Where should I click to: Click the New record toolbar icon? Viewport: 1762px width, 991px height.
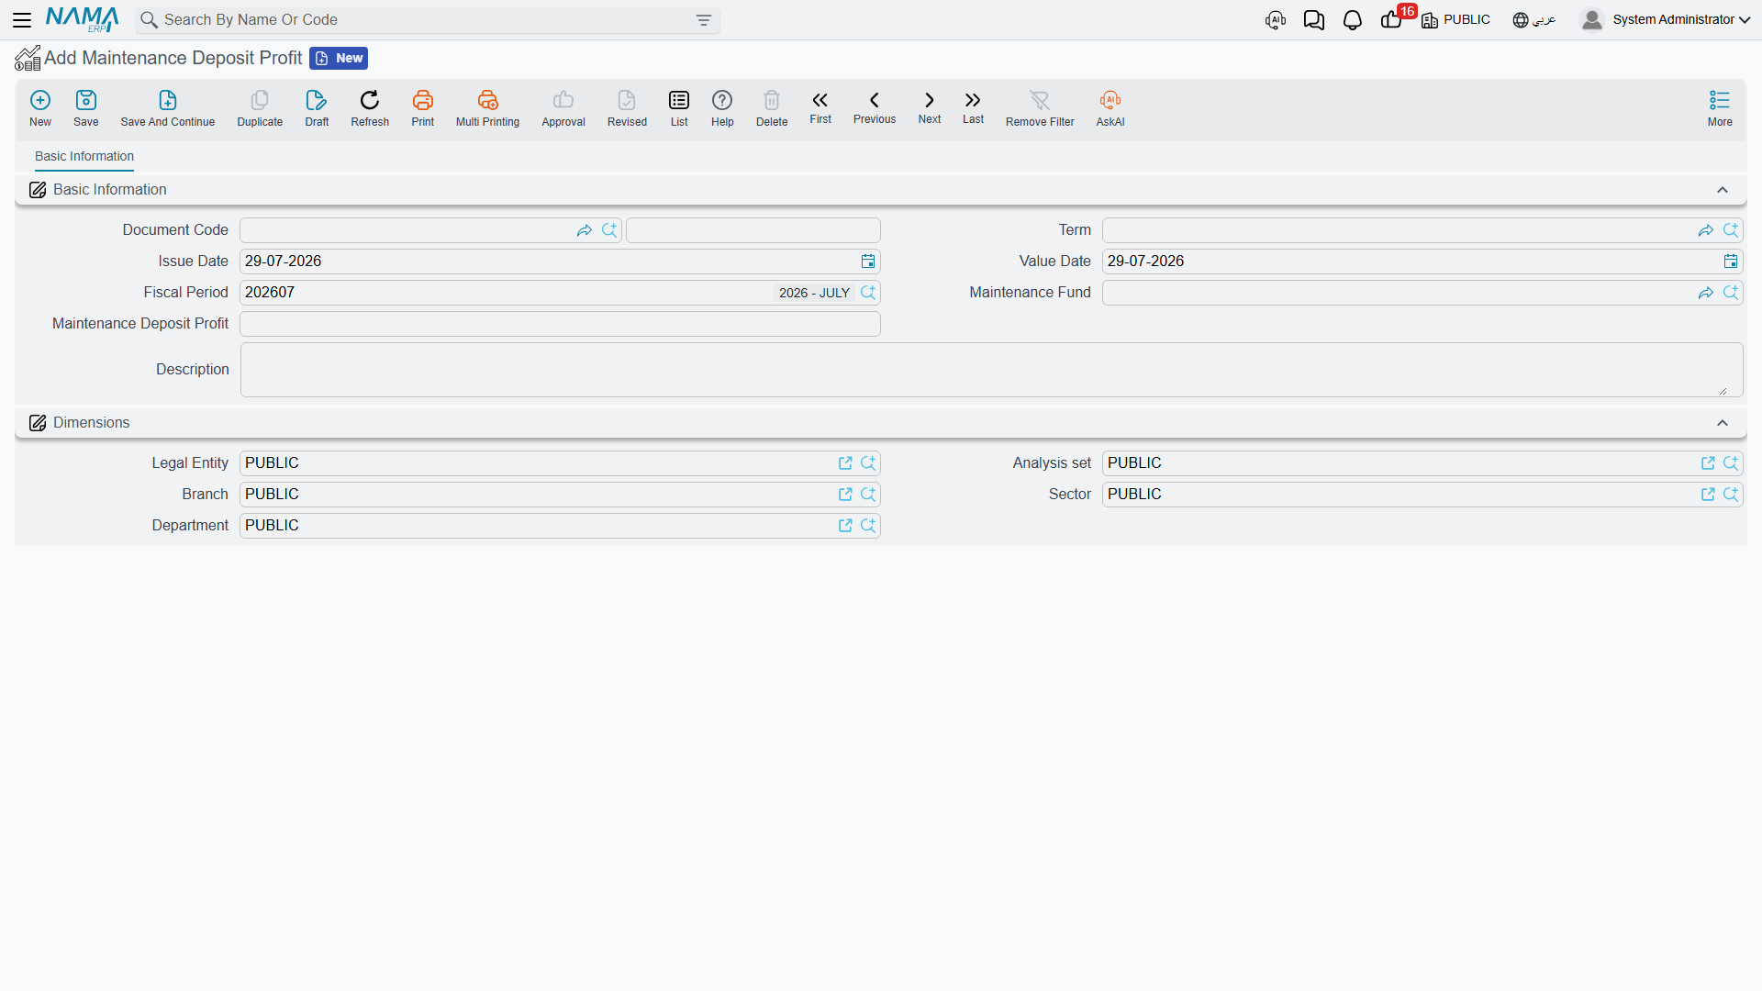coord(40,107)
